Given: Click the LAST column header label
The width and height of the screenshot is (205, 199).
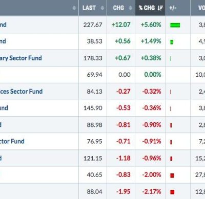Looking at the screenshot, I should click(x=89, y=8).
